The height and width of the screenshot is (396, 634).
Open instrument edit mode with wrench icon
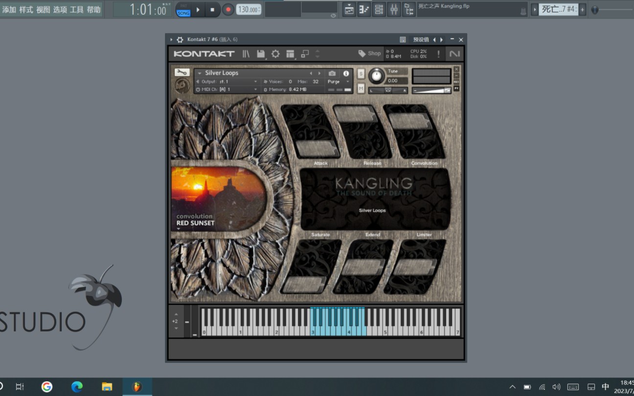click(x=182, y=72)
